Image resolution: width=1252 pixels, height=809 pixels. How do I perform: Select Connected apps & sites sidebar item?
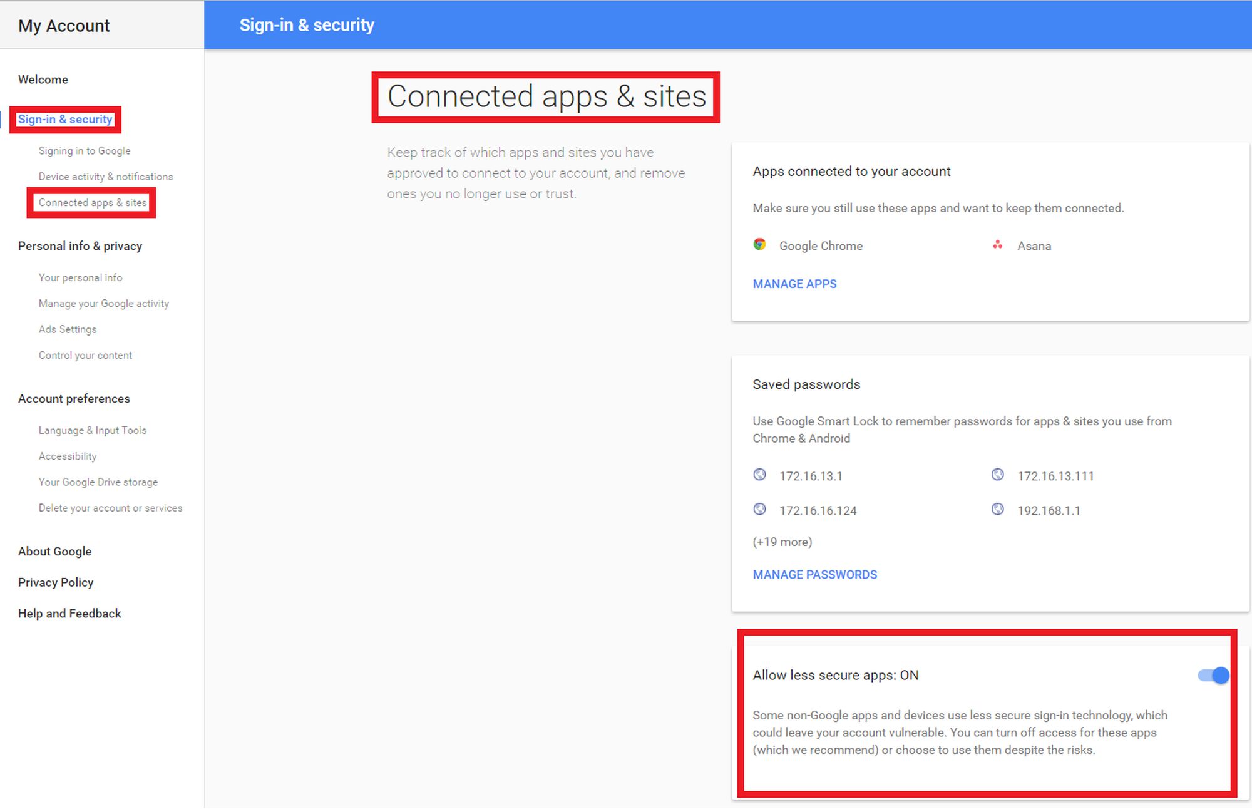[x=93, y=202]
